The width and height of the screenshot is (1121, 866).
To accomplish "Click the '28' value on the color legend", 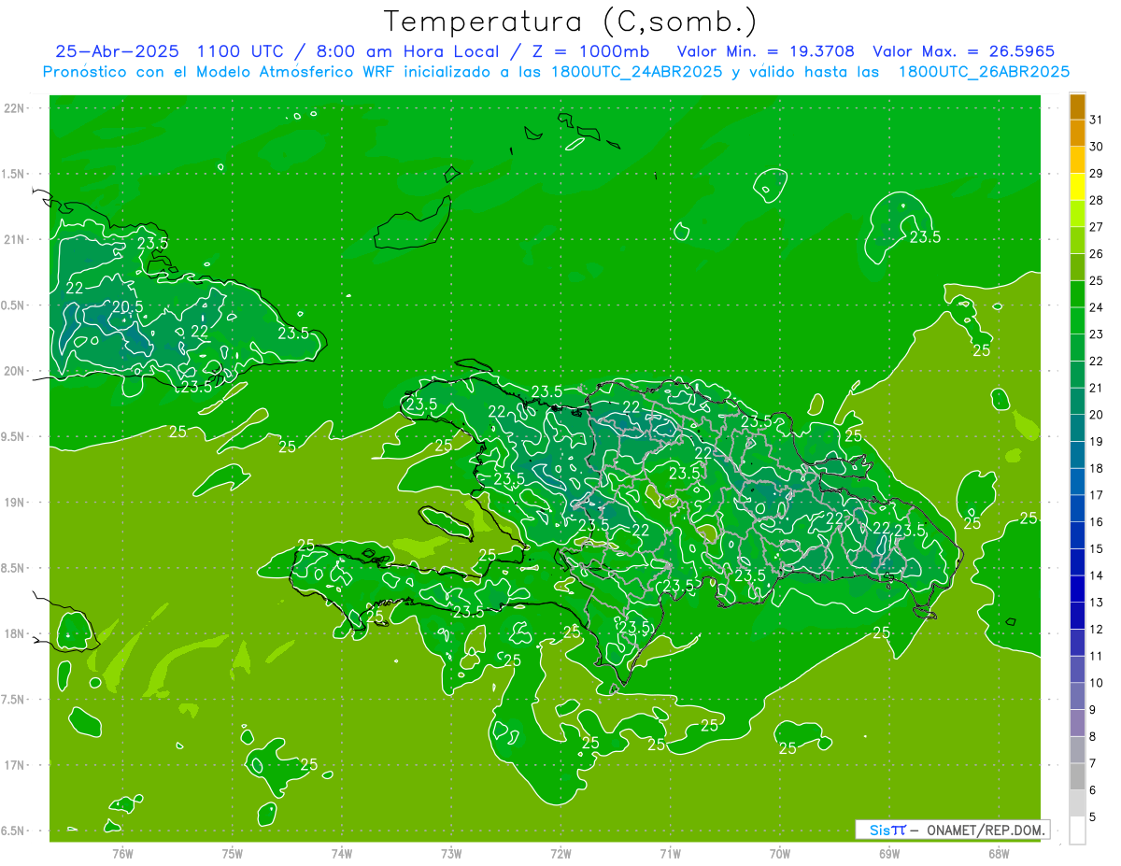I will pyautogui.click(x=1097, y=200).
